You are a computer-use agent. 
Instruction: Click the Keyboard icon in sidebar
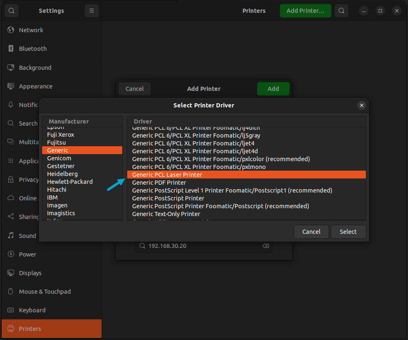(11, 310)
